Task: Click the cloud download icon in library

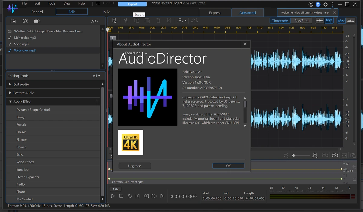Action: (x=36, y=21)
